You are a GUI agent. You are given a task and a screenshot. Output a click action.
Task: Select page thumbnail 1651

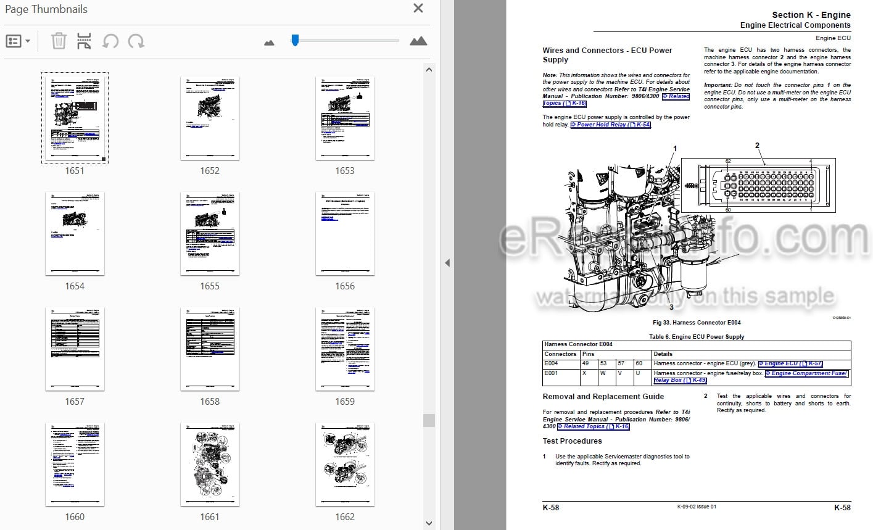point(75,117)
